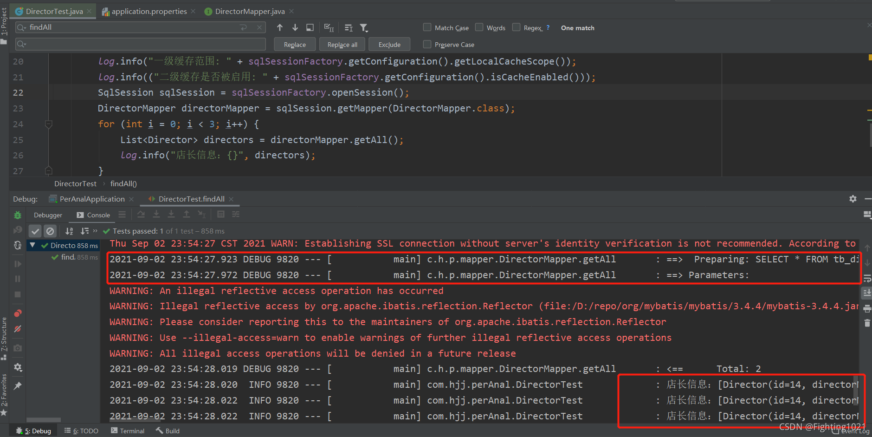Click Step Over icon
Viewport: 872px width, 437px height.
141,214
